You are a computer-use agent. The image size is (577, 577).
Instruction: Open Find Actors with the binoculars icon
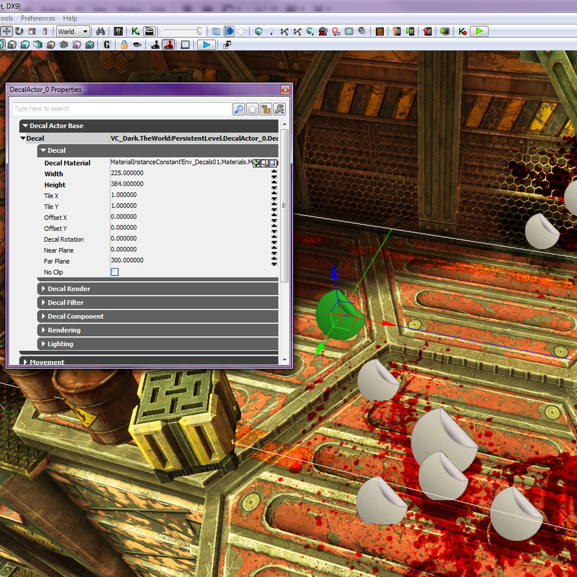(100, 32)
